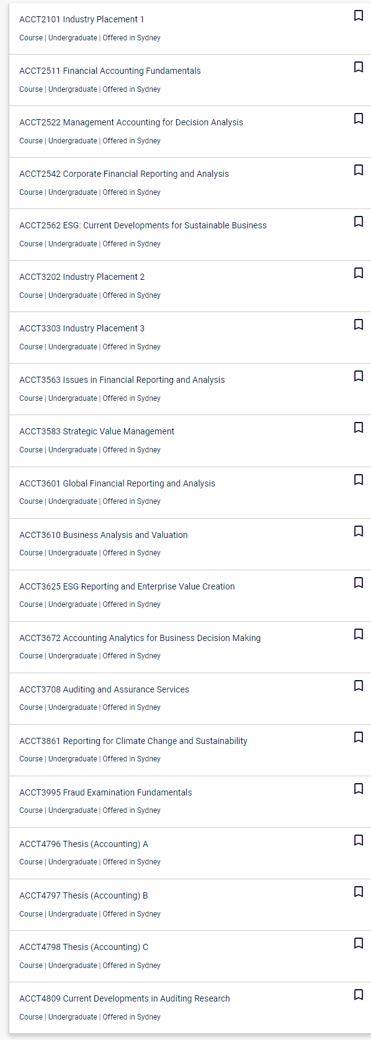Bookmark ACCT3303 Industry Placement 3
The width and height of the screenshot is (371, 1040).
tap(359, 325)
